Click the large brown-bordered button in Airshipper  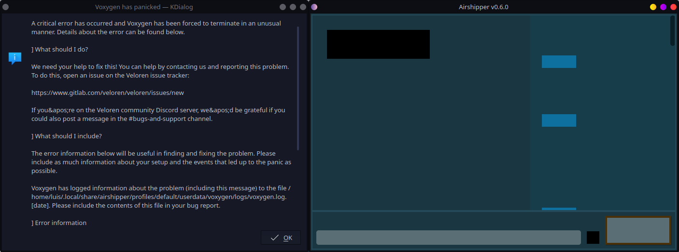pyautogui.click(x=638, y=230)
